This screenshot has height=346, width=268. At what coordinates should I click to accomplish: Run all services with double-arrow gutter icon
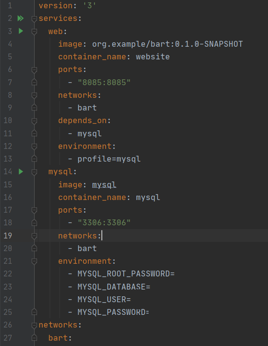[20, 18]
